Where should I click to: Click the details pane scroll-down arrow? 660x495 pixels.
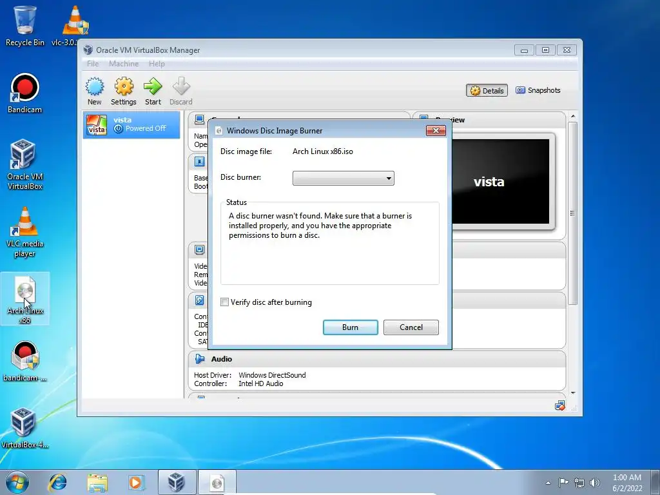pyautogui.click(x=573, y=393)
